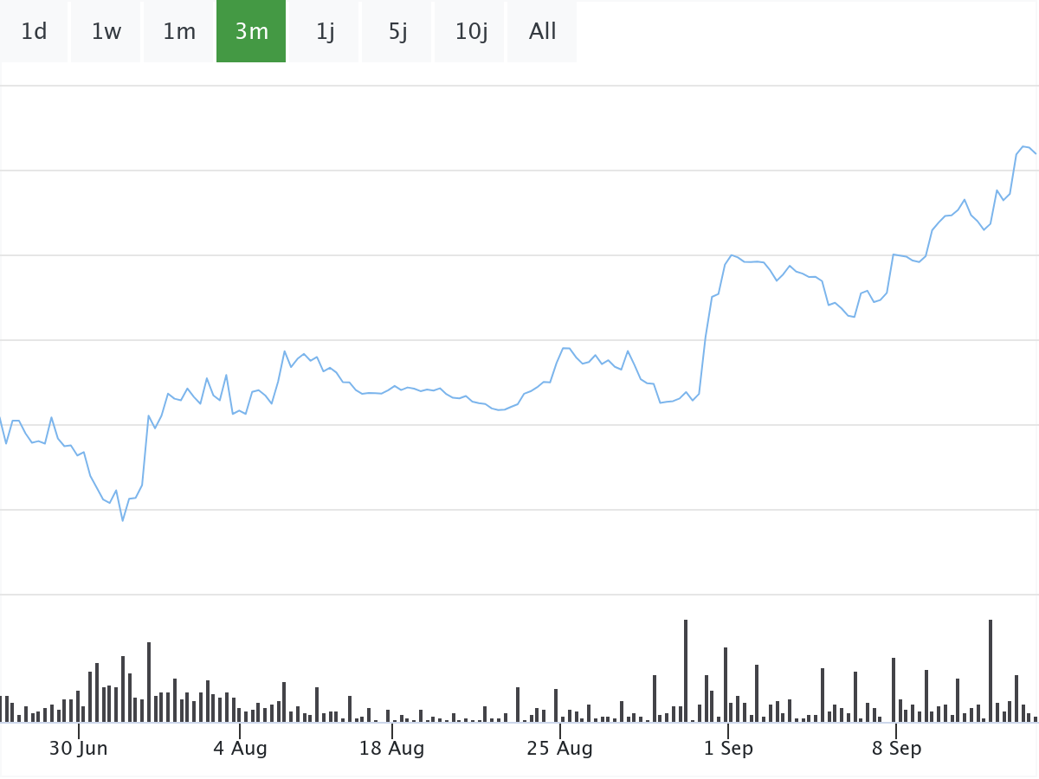The image size is (1039, 779).
Task: Click the highest peak of the price line
Action: click(x=1023, y=146)
